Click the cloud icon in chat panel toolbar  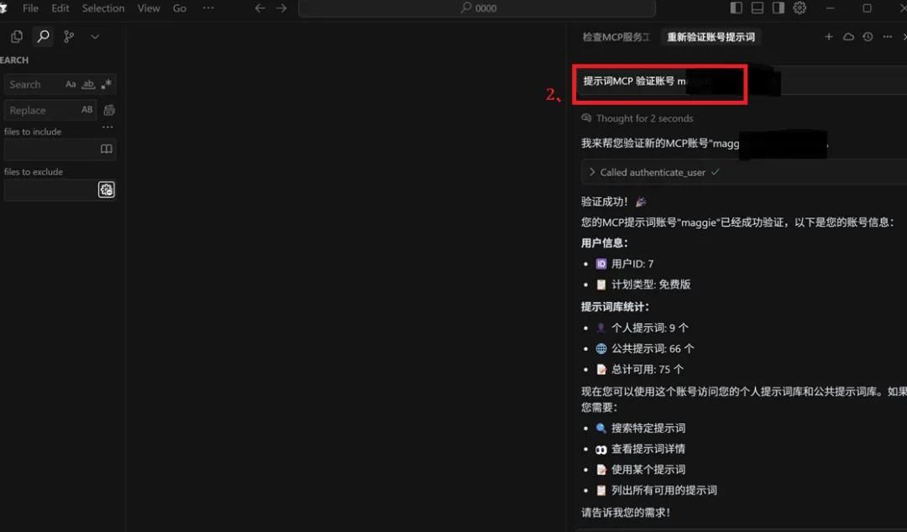pyautogui.click(x=848, y=36)
